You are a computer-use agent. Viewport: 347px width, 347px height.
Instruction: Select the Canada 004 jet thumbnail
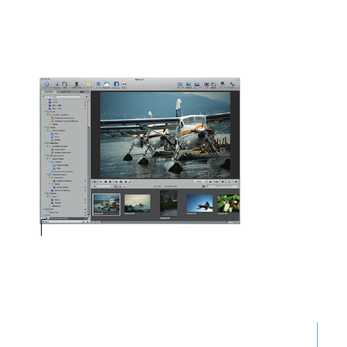[200, 203]
